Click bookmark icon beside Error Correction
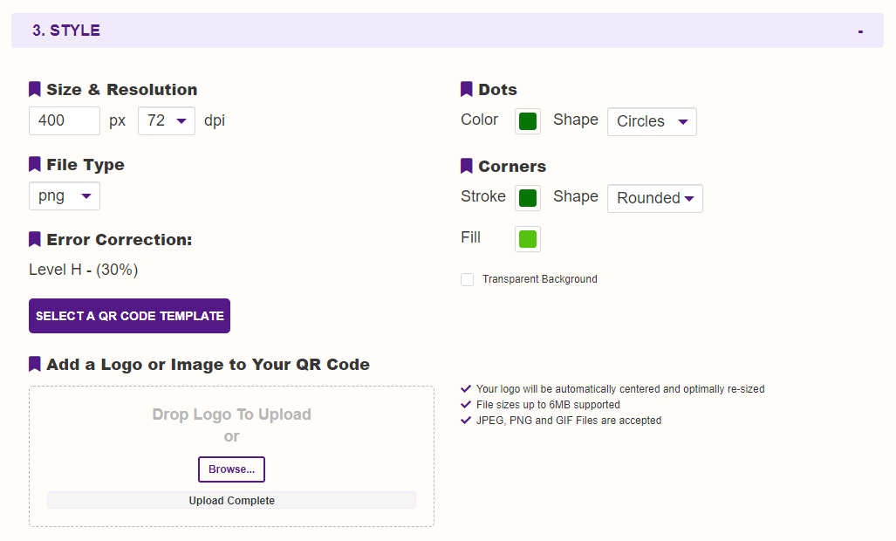Screen dimensions: 896x541 pos(35,239)
